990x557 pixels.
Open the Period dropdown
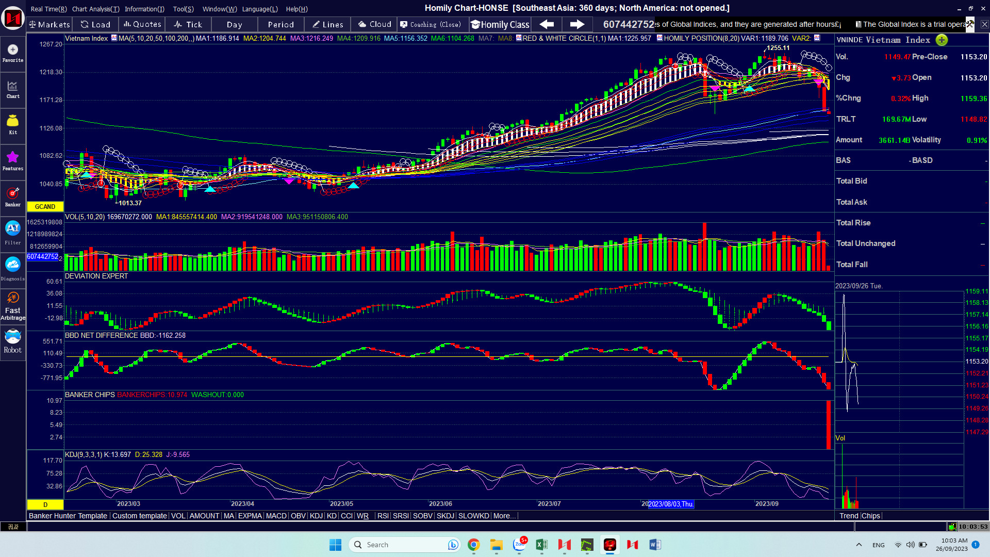pos(280,24)
